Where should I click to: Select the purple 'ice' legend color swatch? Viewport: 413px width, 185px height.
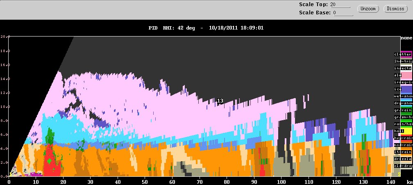click(x=406, y=89)
